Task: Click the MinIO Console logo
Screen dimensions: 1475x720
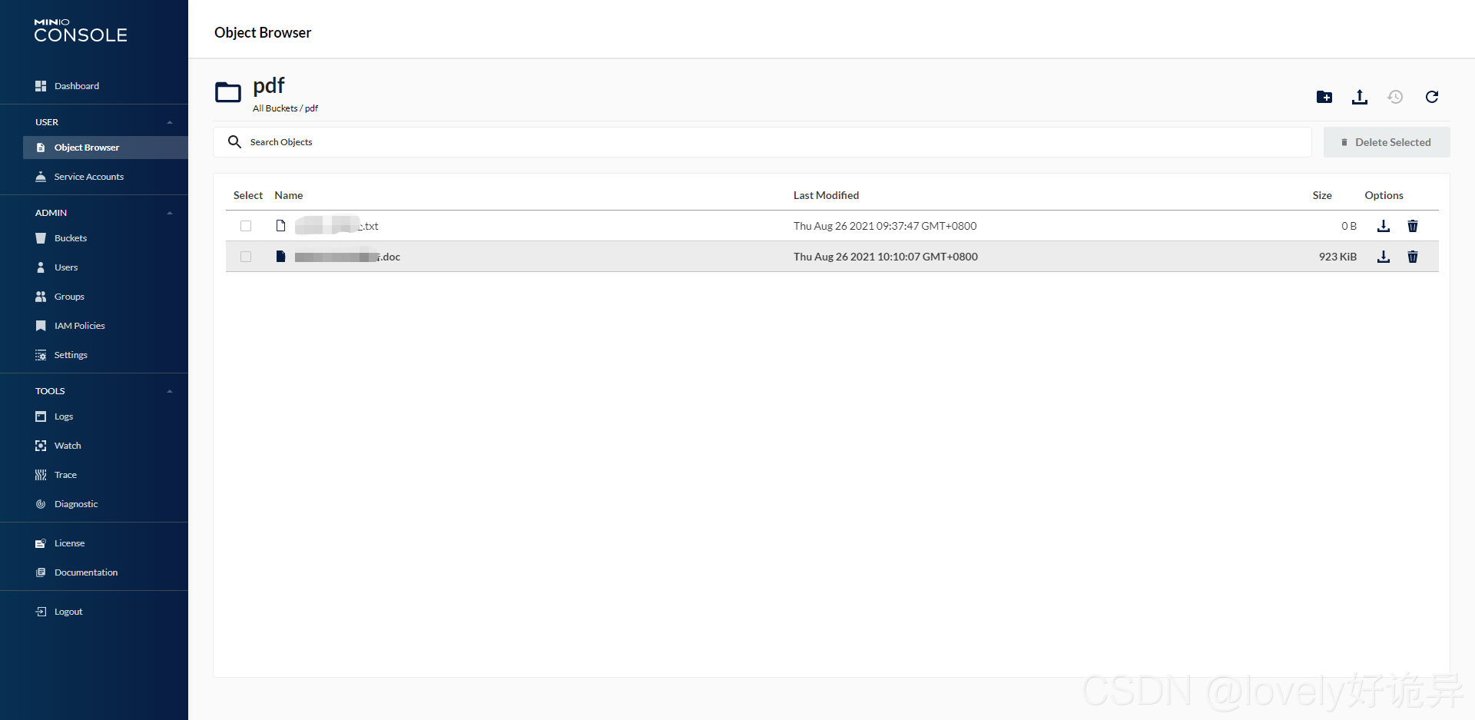Action: [81, 31]
